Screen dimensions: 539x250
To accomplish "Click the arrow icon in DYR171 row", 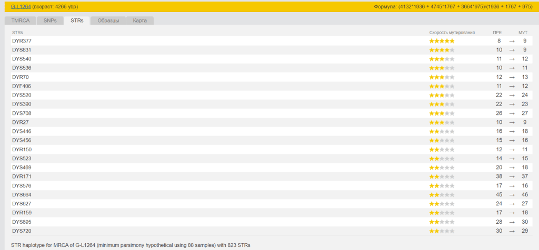I will point(512,176).
